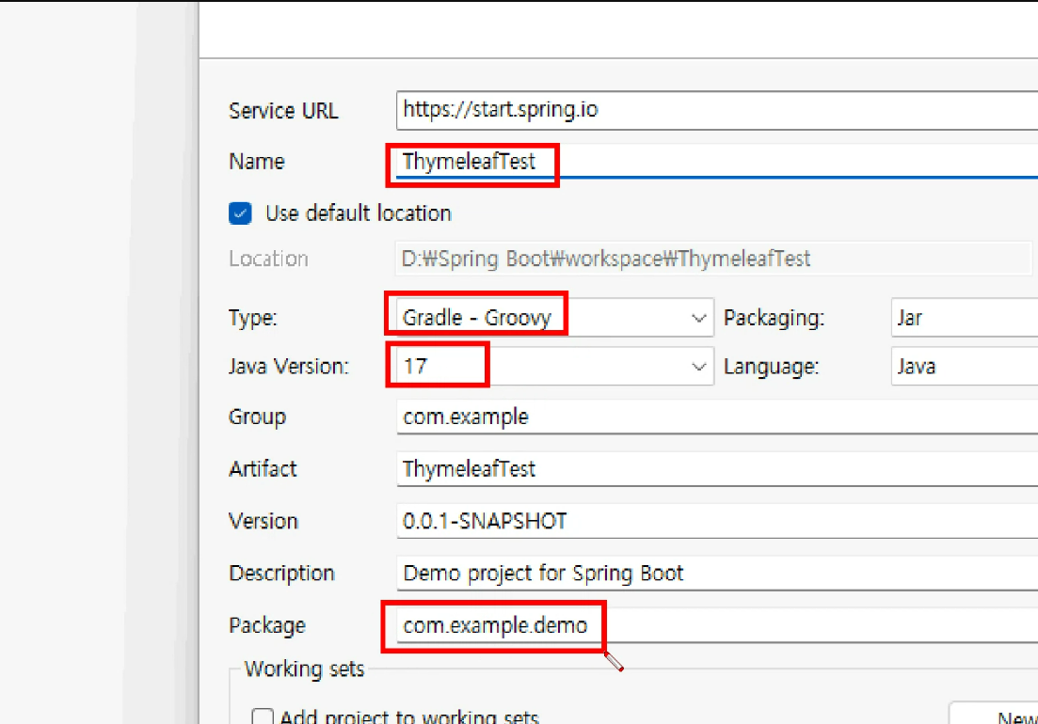The height and width of the screenshot is (724, 1038).
Task: Click the disabled Location path field
Action: (713, 259)
